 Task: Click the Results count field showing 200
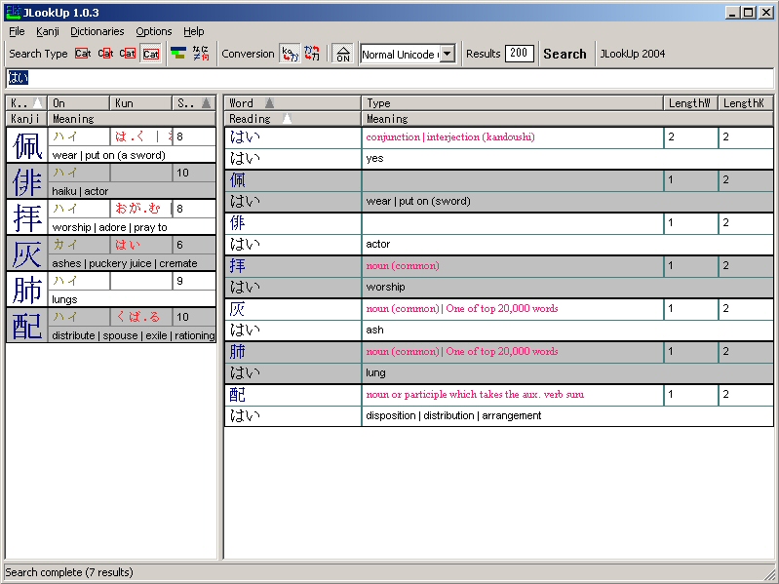tap(519, 54)
